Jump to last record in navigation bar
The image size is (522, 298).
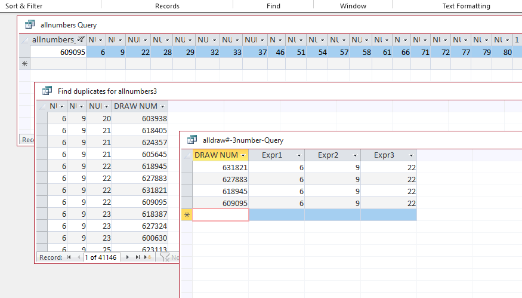(138, 257)
